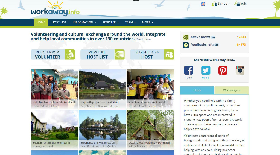Open the Tanzania school teaching thumbnail
The image size is (280, 155).
(55, 89)
